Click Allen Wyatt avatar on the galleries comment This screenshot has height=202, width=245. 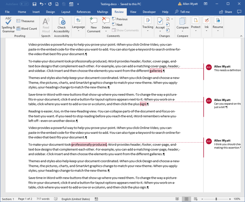[x=209, y=67]
